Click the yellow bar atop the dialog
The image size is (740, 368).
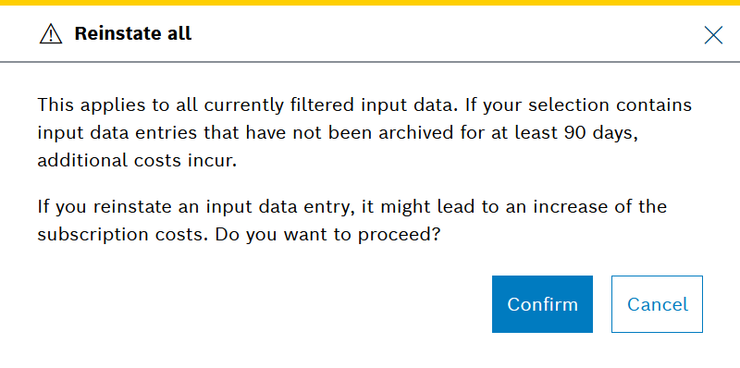point(370,3)
